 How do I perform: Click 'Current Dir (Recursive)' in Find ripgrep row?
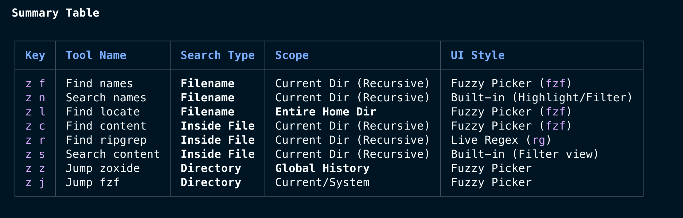[x=353, y=140]
